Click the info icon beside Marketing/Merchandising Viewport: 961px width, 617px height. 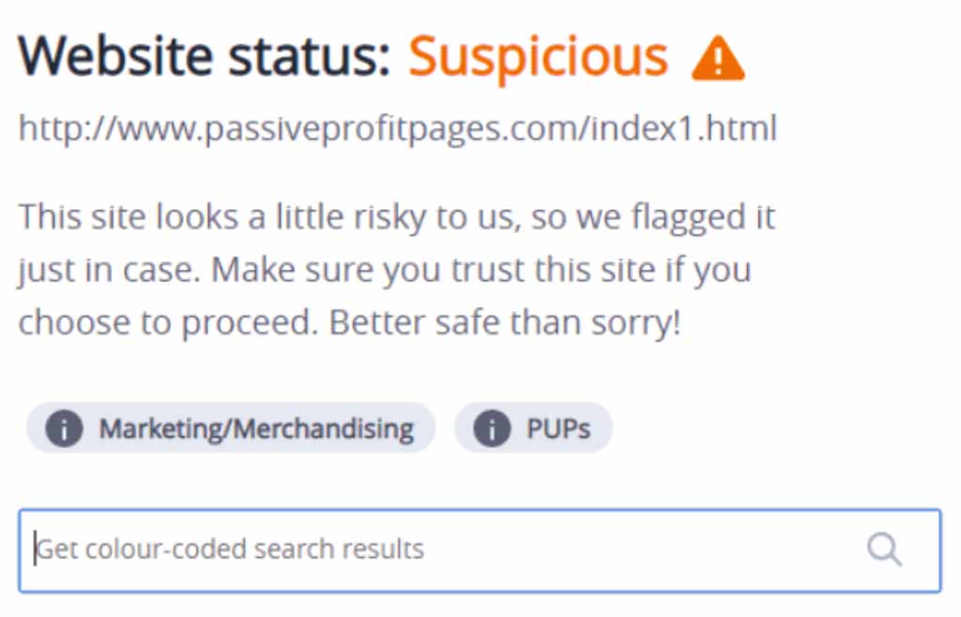click(65, 428)
